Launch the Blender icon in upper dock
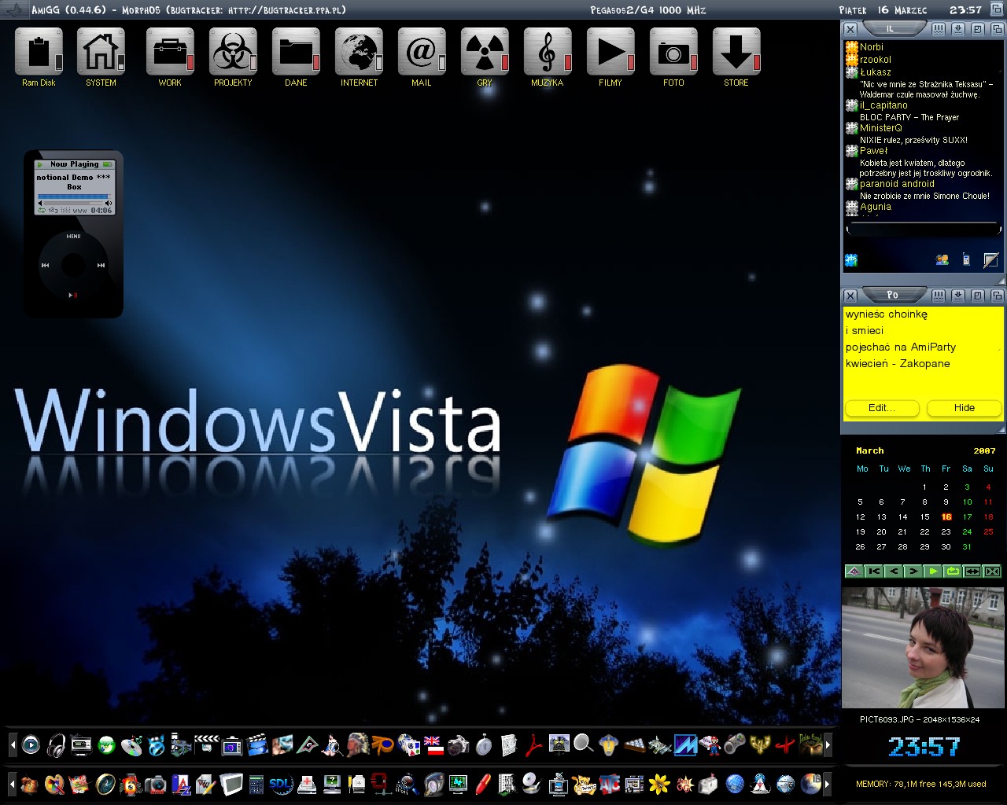The height and width of the screenshot is (805, 1007). [x=383, y=744]
